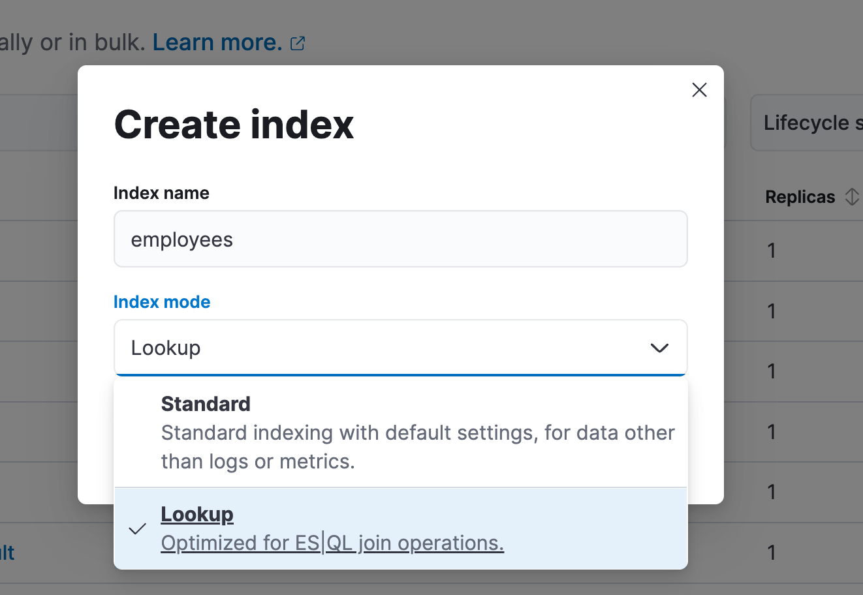Open the Index mode dropdown showing Lookup
Image resolution: width=863 pixels, height=595 pixels.
400,348
